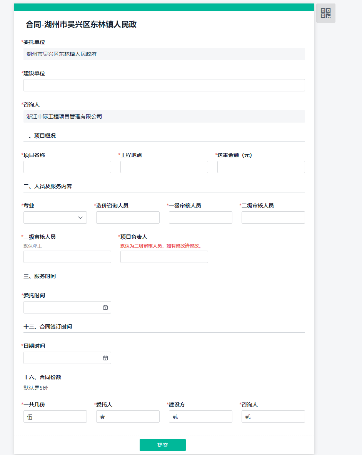Click the 咨询人 field showing 浙江中际工程项目管理有限公司
The width and height of the screenshot is (362, 455).
(x=164, y=116)
